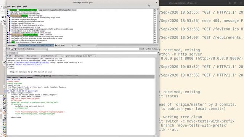The image size is (244, 137).
Task: Select commit 'Adjust blog instructions in the README'
Action: (x=24, y=14)
